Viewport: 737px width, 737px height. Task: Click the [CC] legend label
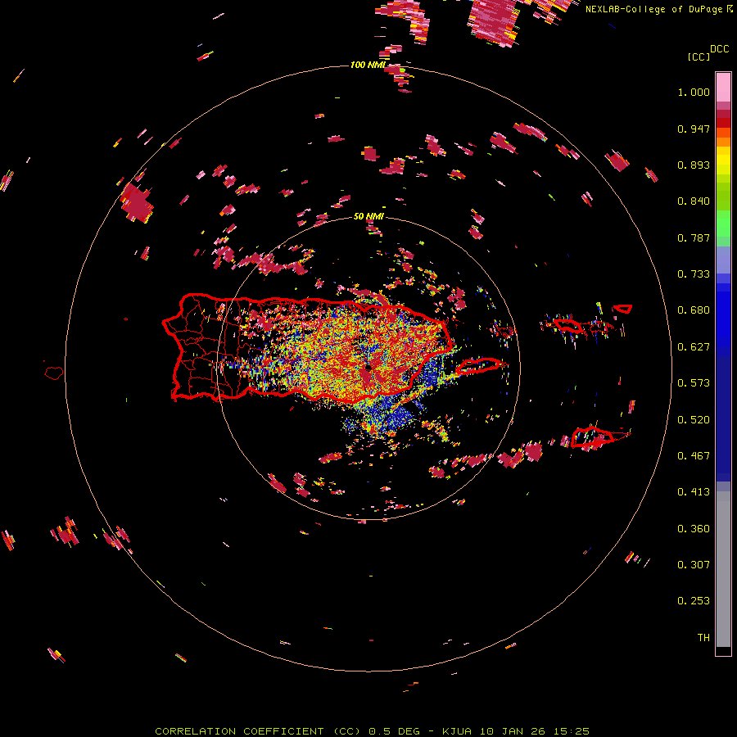click(x=699, y=57)
